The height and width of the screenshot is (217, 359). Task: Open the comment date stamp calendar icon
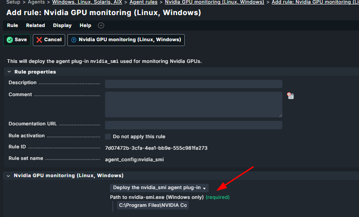291,96
